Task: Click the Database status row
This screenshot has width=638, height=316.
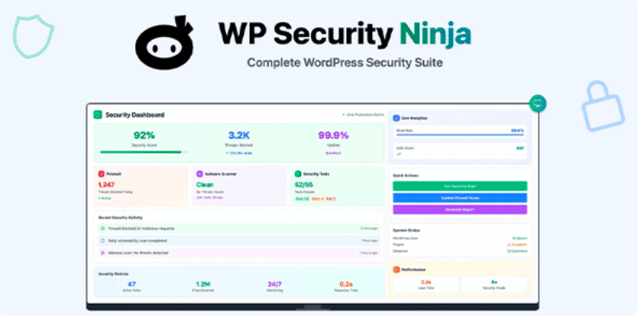Action: [460, 251]
